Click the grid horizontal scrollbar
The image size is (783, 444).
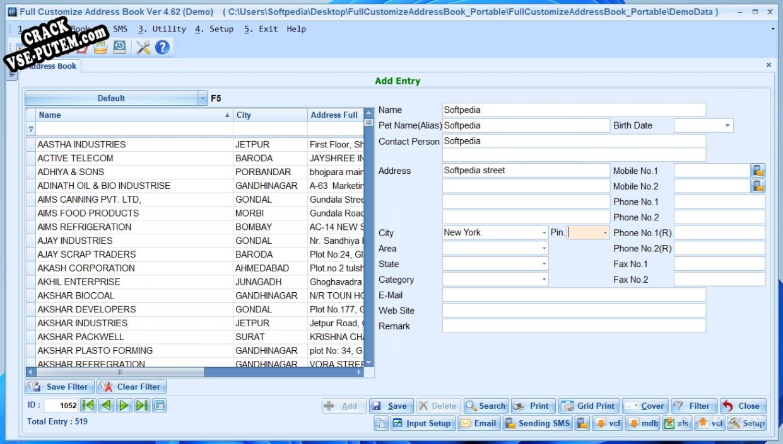(195, 372)
